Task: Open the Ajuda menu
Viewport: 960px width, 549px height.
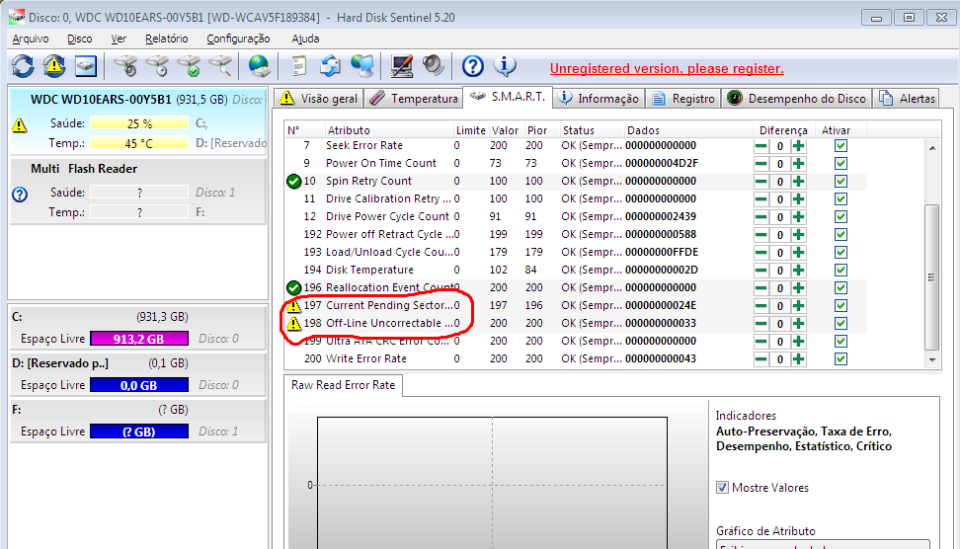Action: point(305,39)
